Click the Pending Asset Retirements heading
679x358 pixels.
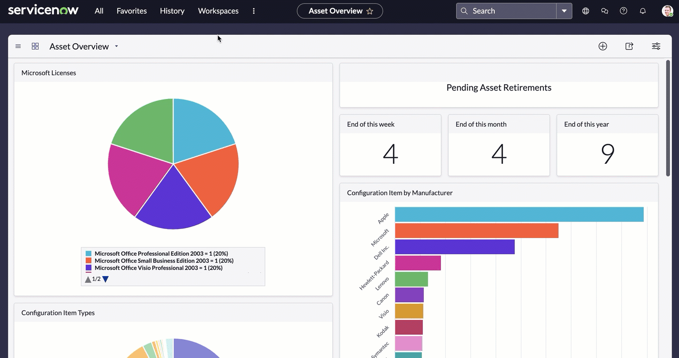(499, 88)
